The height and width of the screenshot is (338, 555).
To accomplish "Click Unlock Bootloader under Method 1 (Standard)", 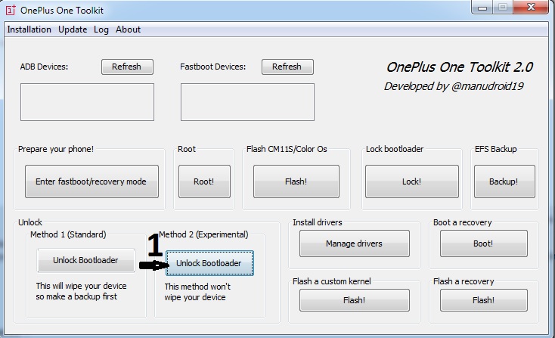I will point(85,260).
